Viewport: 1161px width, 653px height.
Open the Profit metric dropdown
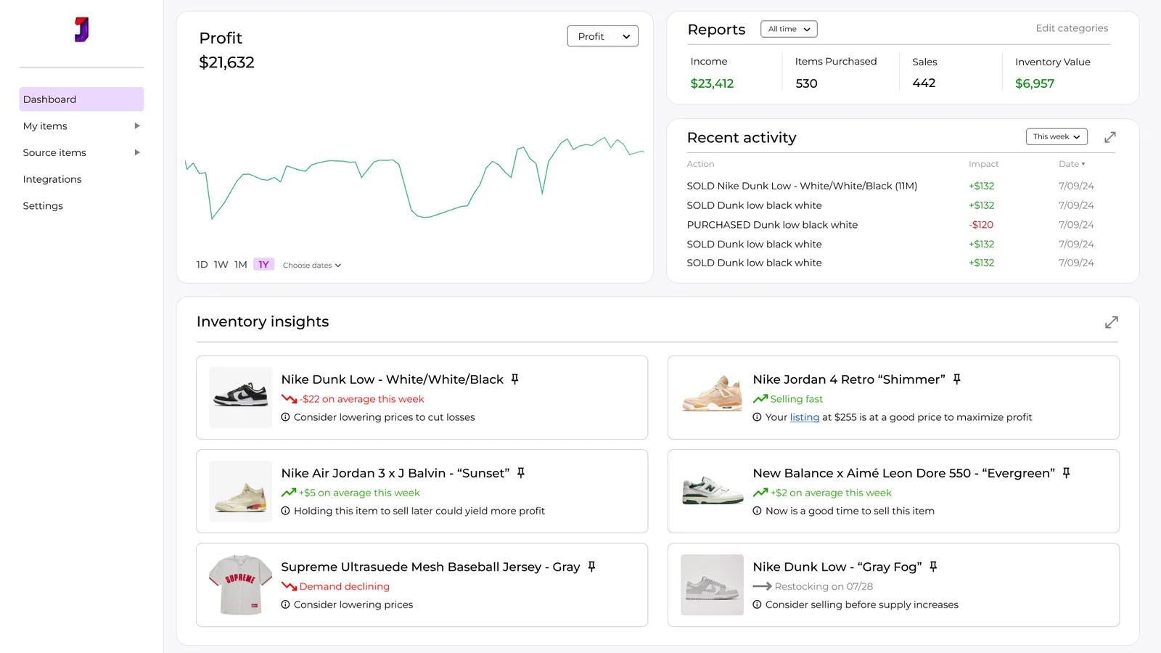point(602,36)
